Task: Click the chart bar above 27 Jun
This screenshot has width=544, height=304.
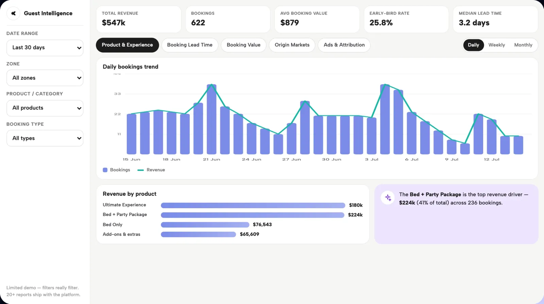Action: coord(292,139)
